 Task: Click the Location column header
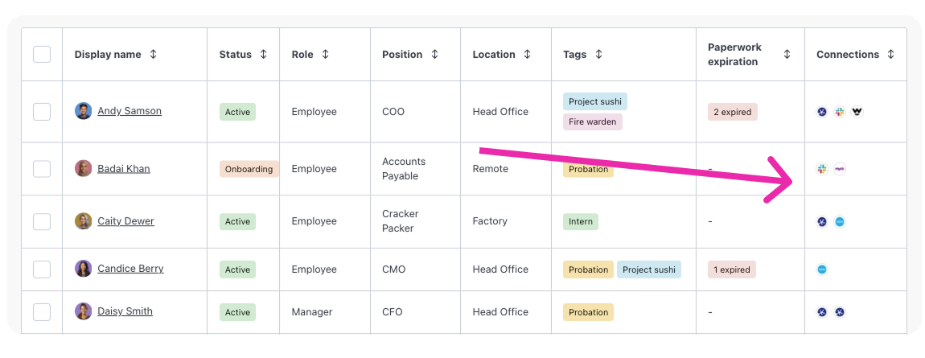click(494, 55)
